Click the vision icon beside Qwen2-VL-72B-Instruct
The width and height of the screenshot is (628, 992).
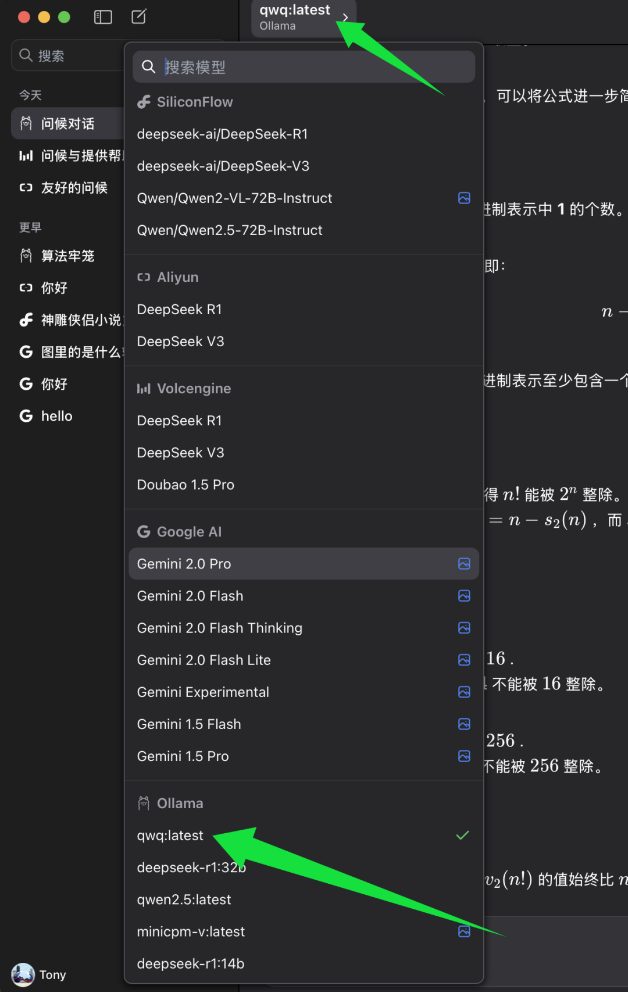tap(464, 198)
